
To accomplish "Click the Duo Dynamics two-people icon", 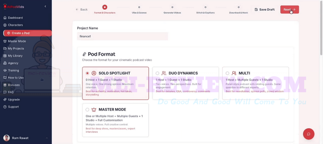I will [164, 73].
